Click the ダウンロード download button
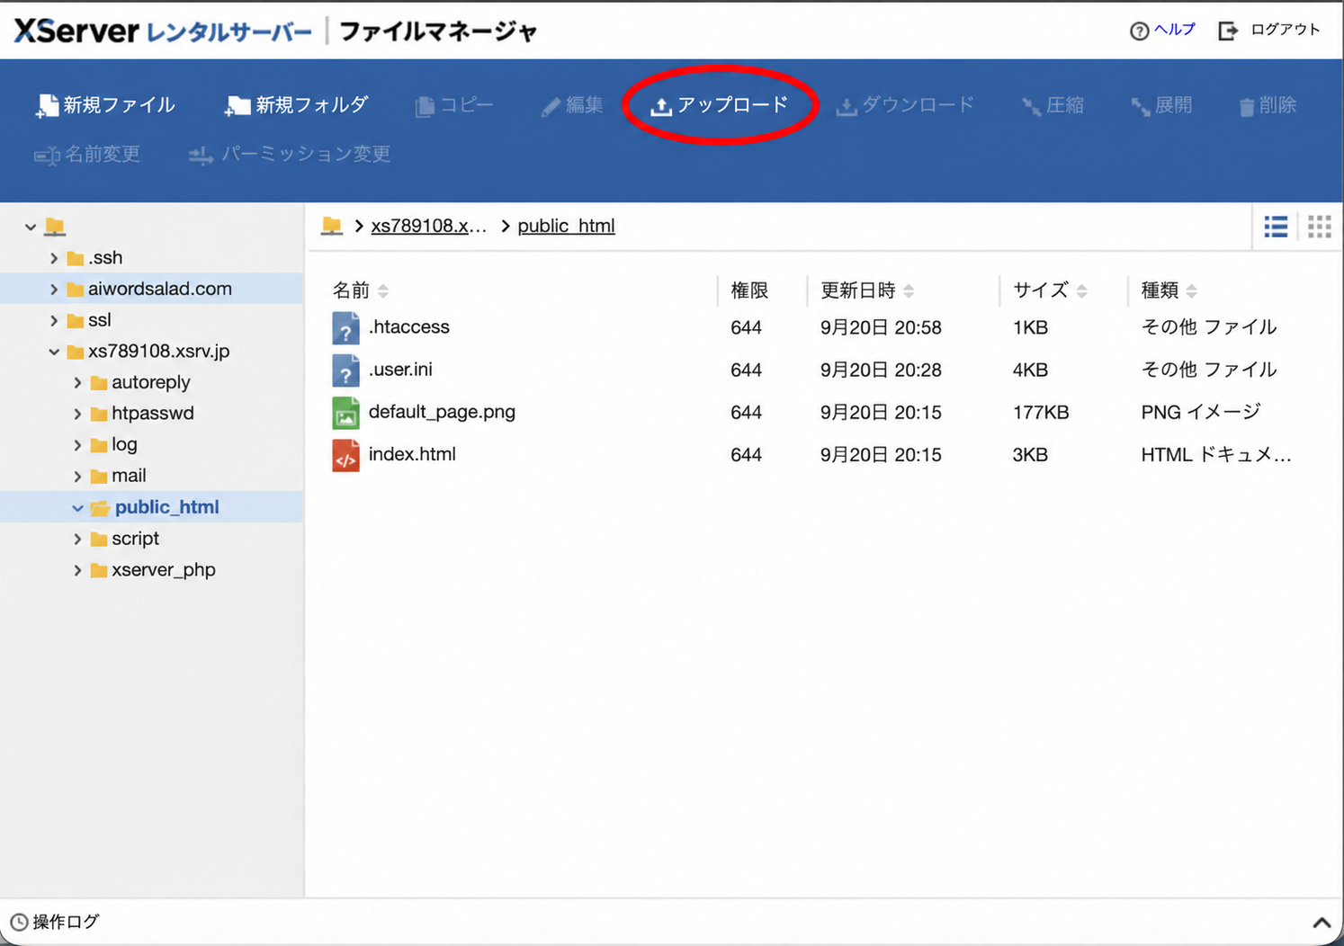The height and width of the screenshot is (946, 1344). pos(905,105)
